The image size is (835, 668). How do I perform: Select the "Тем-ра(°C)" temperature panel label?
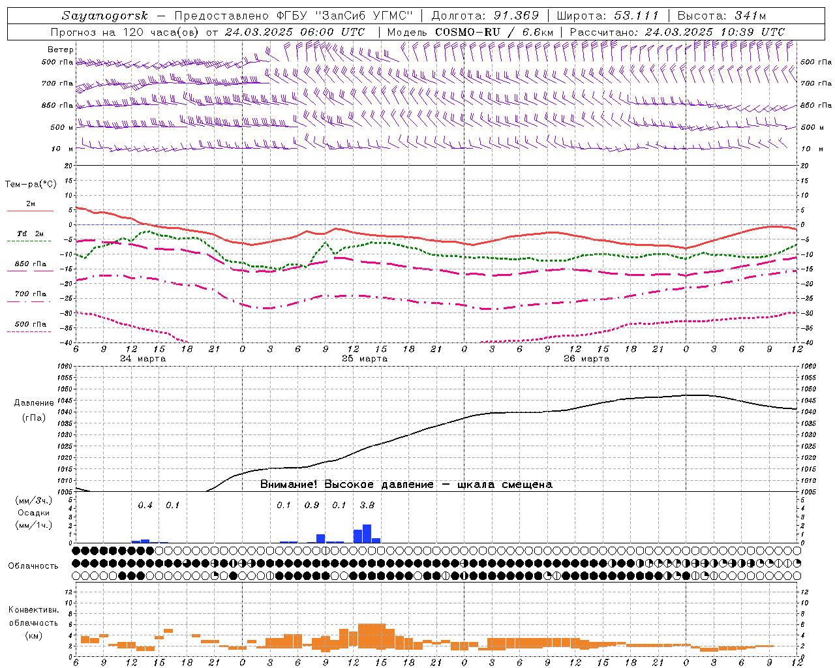pyautogui.click(x=31, y=184)
